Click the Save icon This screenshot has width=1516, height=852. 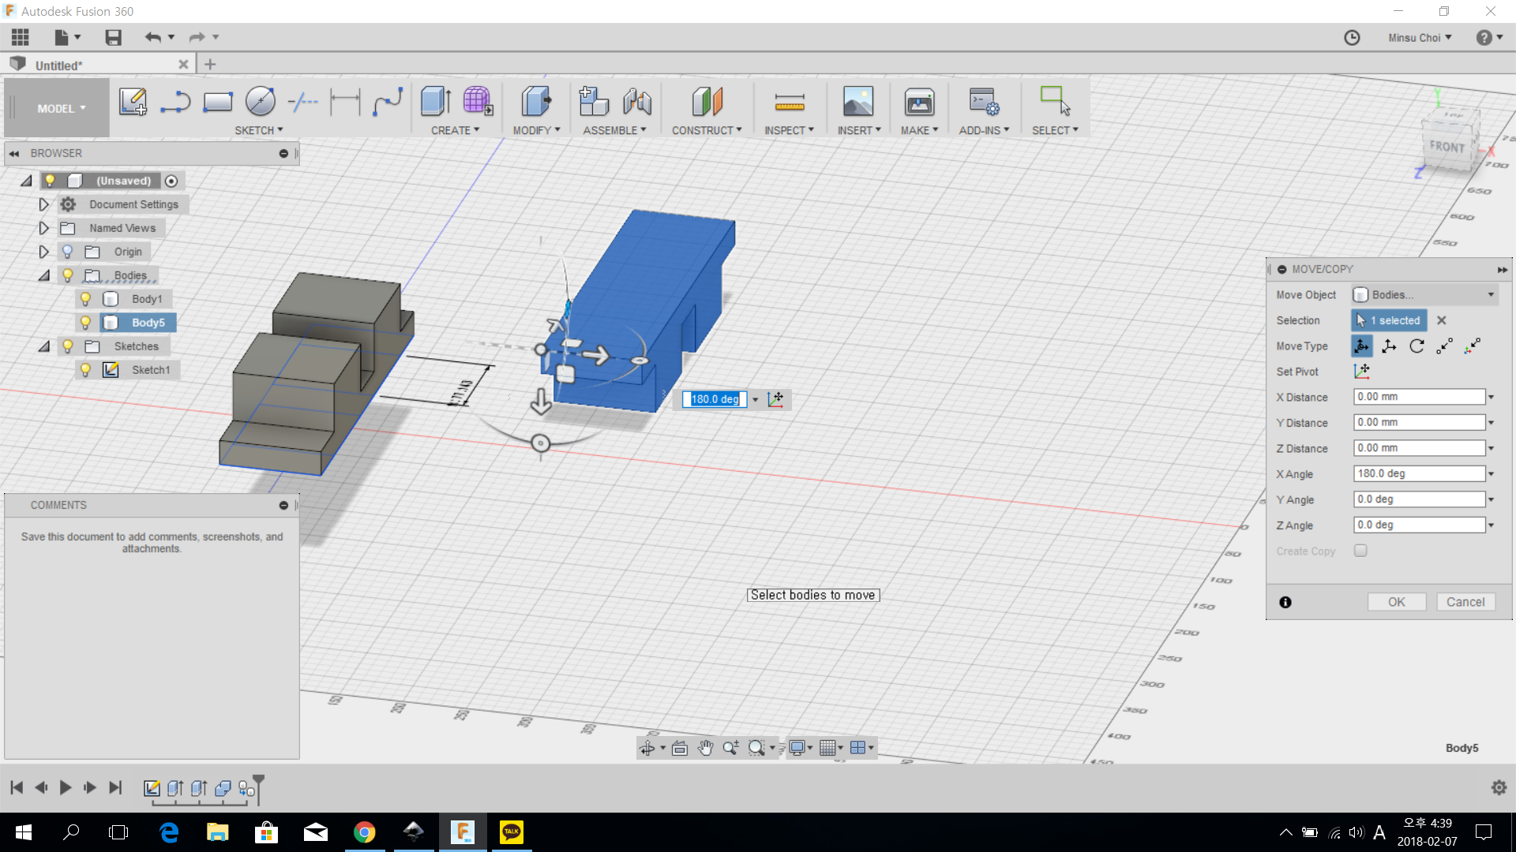coord(113,37)
